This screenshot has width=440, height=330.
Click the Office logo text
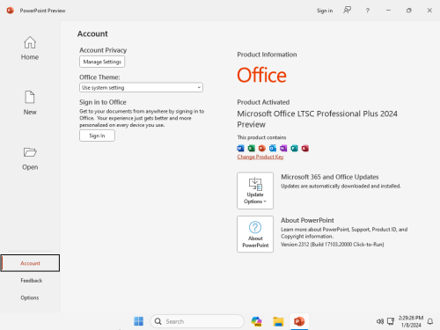tap(261, 75)
